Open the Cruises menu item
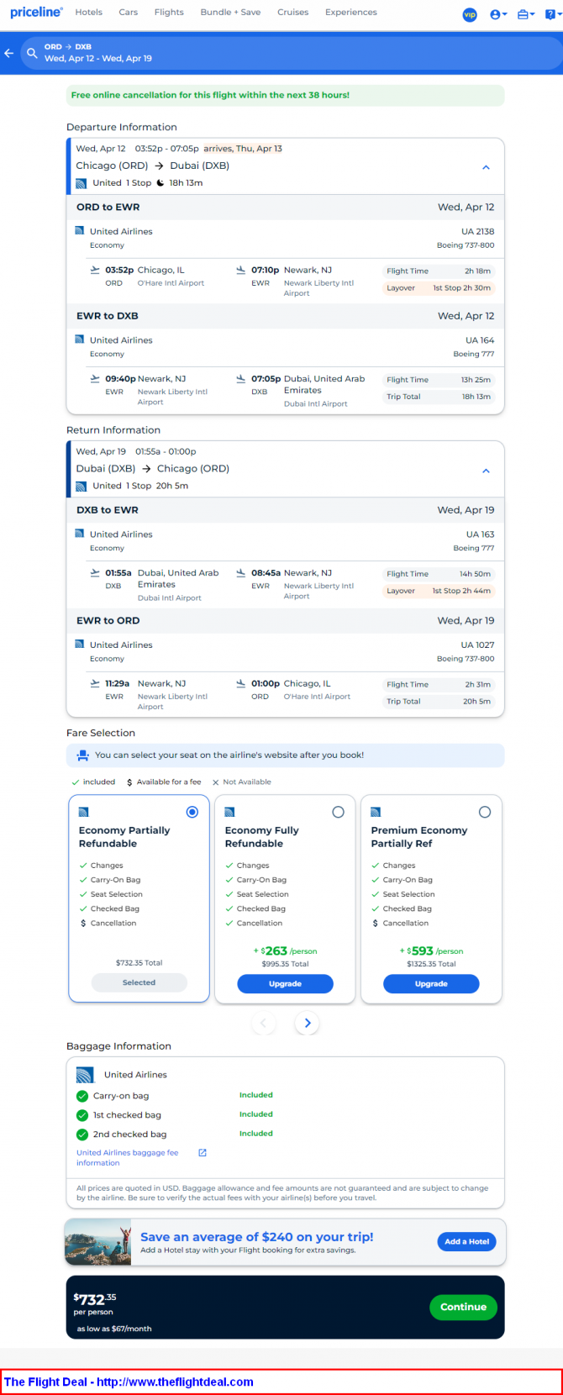Image resolution: width=563 pixels, height=1395 pixels. [293, 13]
